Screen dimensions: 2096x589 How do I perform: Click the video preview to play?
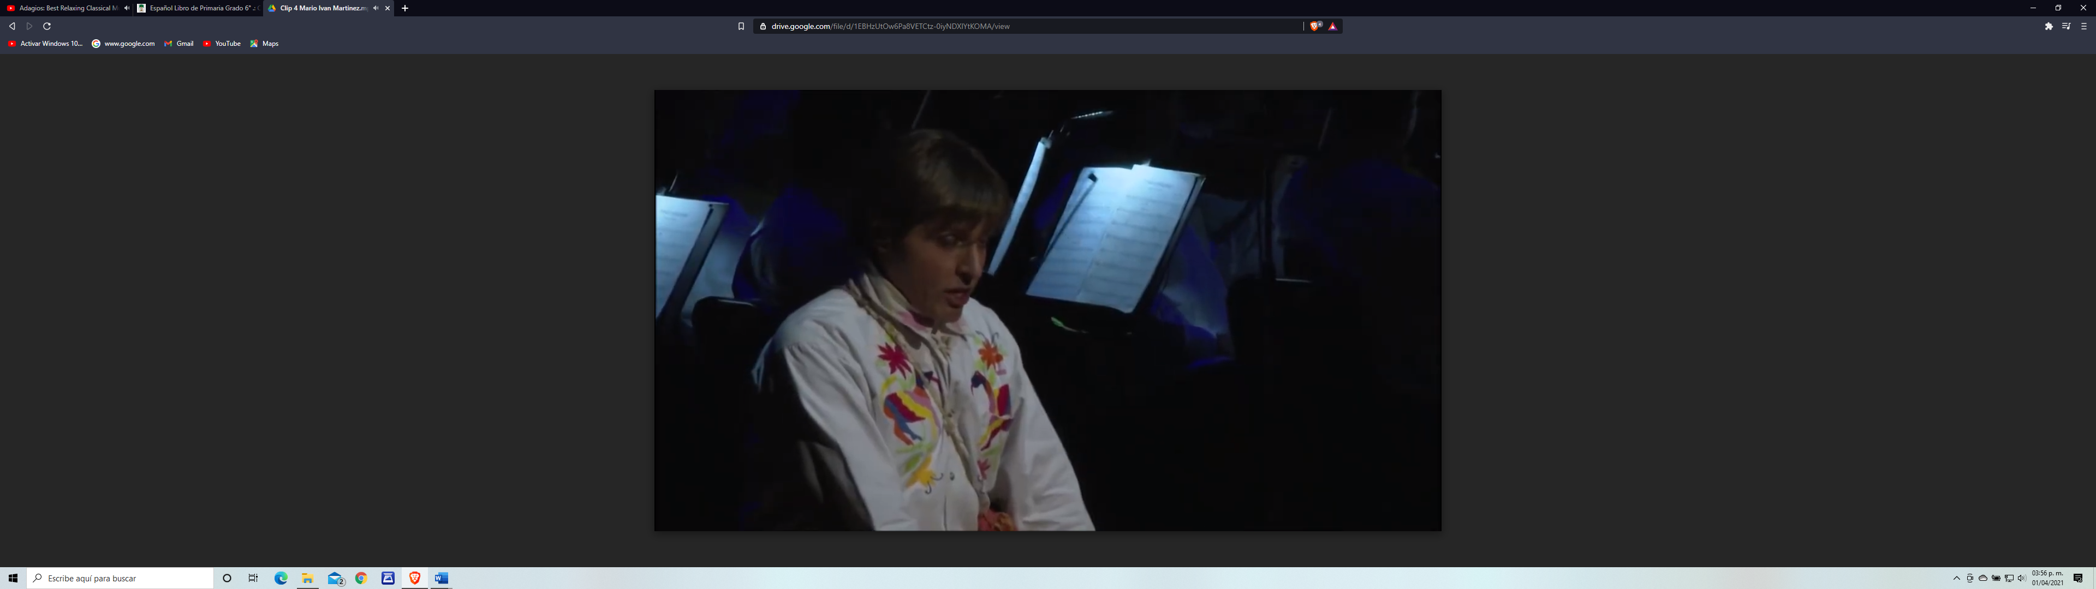click(x=1047, y=310)
